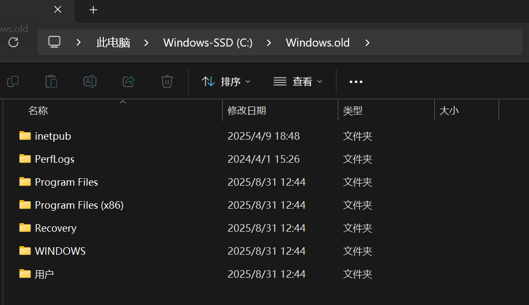Sort by the 修改日期 column header
The width and height of the screenshot is (529, 305).
[247, 111]
